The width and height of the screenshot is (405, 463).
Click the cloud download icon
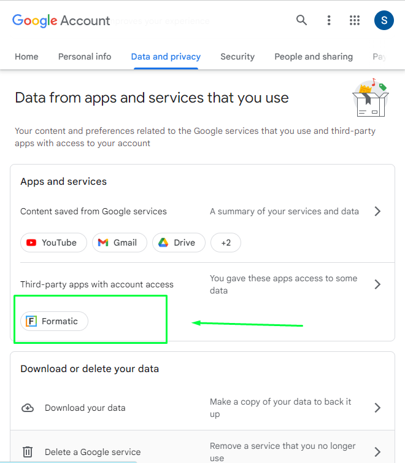coord(28,408)
